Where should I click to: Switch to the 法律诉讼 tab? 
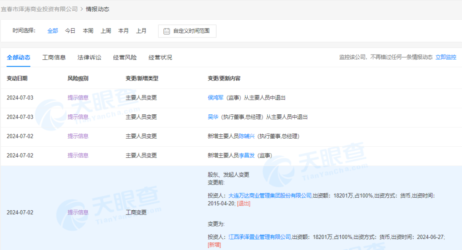click(x=89, y=57)
